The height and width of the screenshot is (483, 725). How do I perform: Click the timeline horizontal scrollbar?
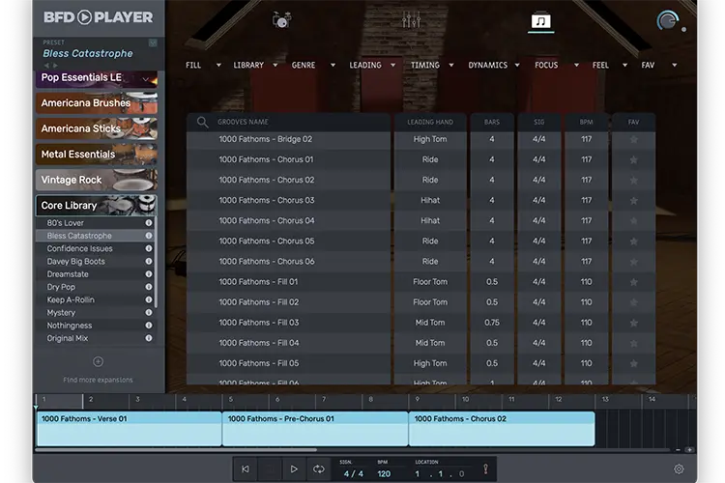coord(176,450)
